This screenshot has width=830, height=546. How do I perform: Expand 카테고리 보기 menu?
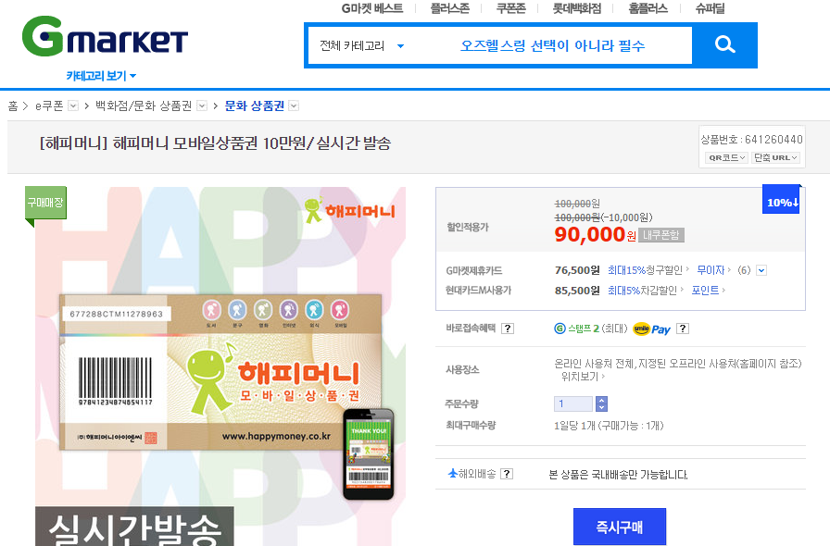pyautogui.click(x=101, y=76)
